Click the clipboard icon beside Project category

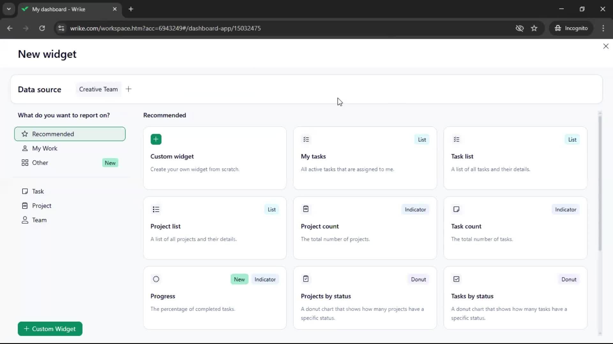point(25,205)
